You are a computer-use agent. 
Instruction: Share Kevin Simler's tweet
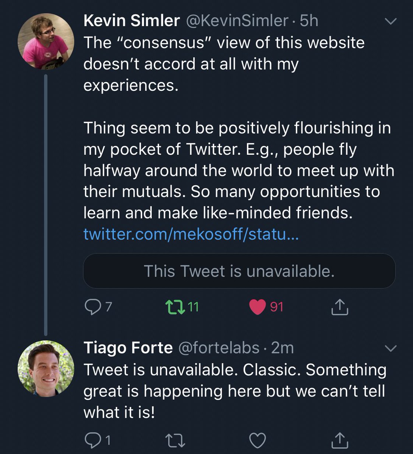pyautogui.click(x=339, y=307)
